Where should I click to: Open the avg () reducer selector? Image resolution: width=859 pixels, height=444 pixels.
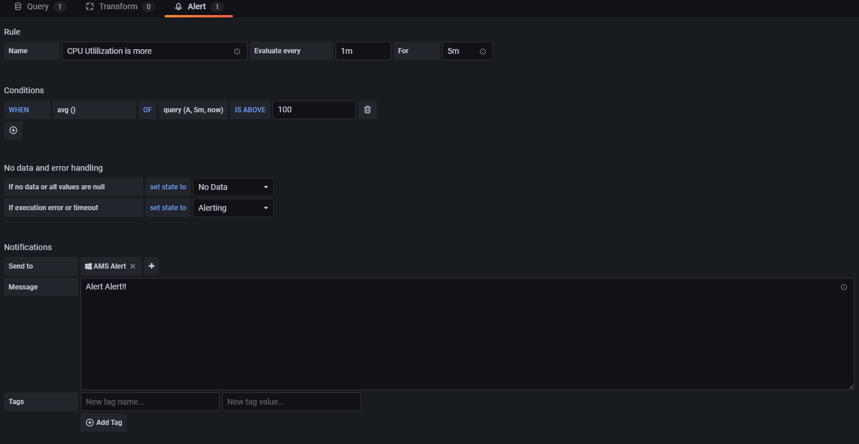[94, 110]
